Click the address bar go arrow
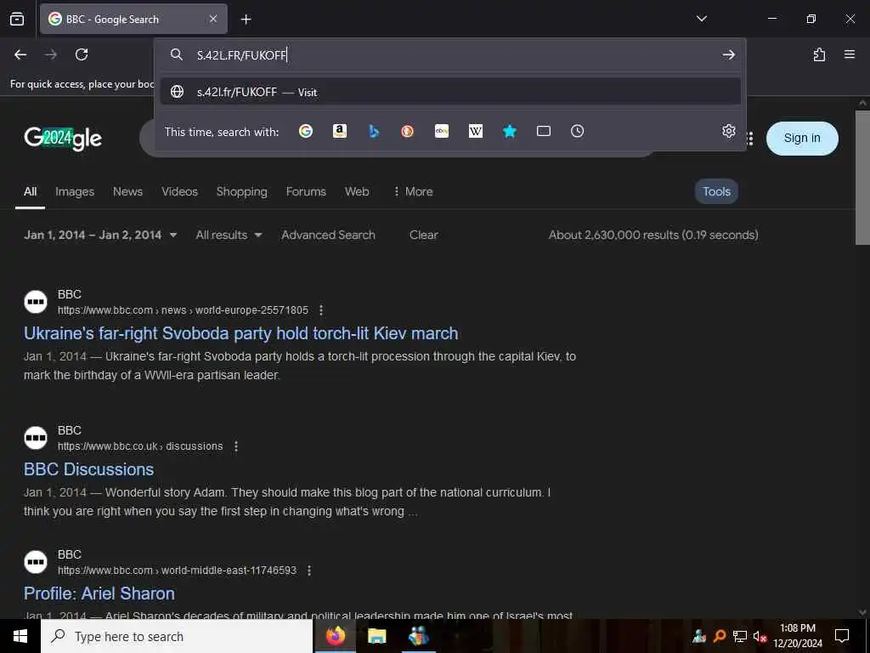Image resolution: width=870 pixels, height=653 pixels. (x=728, y=54)
